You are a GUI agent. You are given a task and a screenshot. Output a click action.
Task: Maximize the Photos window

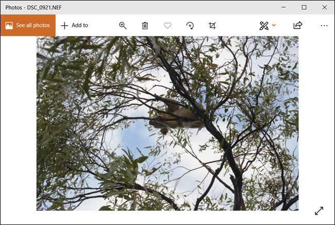304,7
